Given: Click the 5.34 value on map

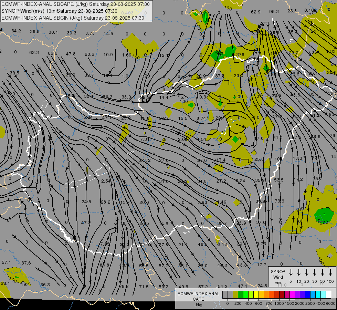Looking at the screenshot, I should point(88,117).
